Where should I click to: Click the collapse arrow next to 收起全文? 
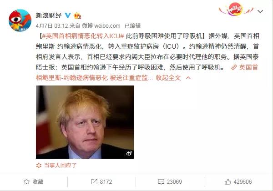(x=188, y=78)
